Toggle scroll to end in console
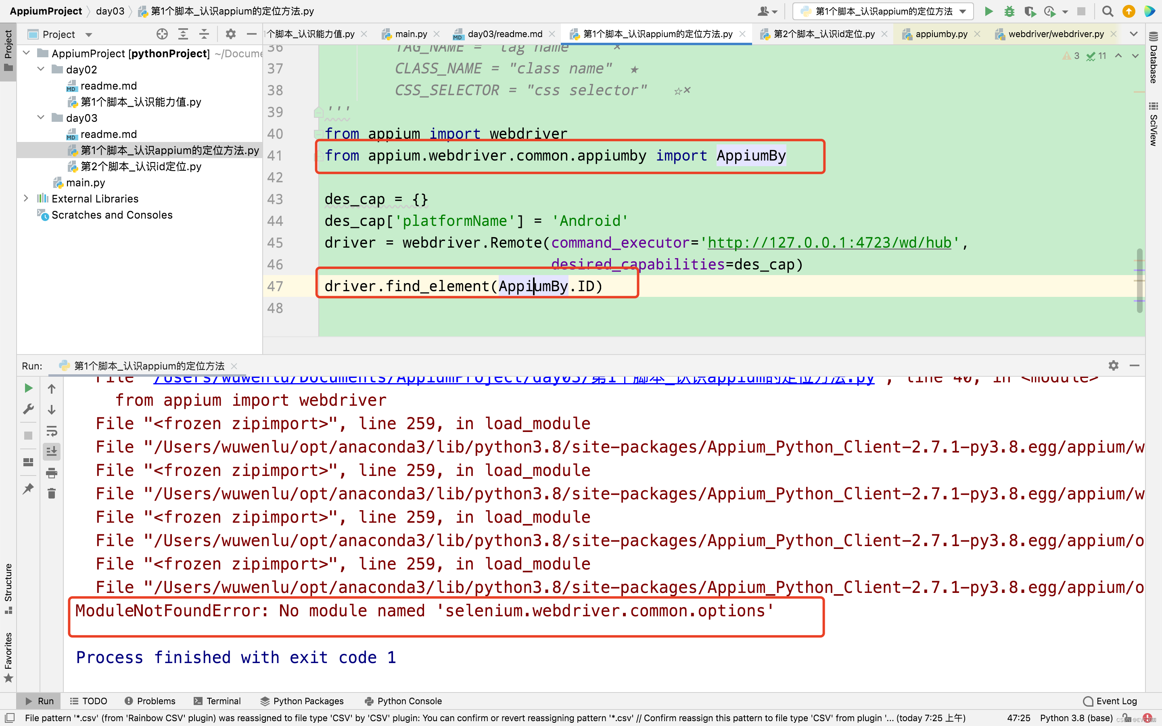1162x726 pixels. tap(51, 451)
